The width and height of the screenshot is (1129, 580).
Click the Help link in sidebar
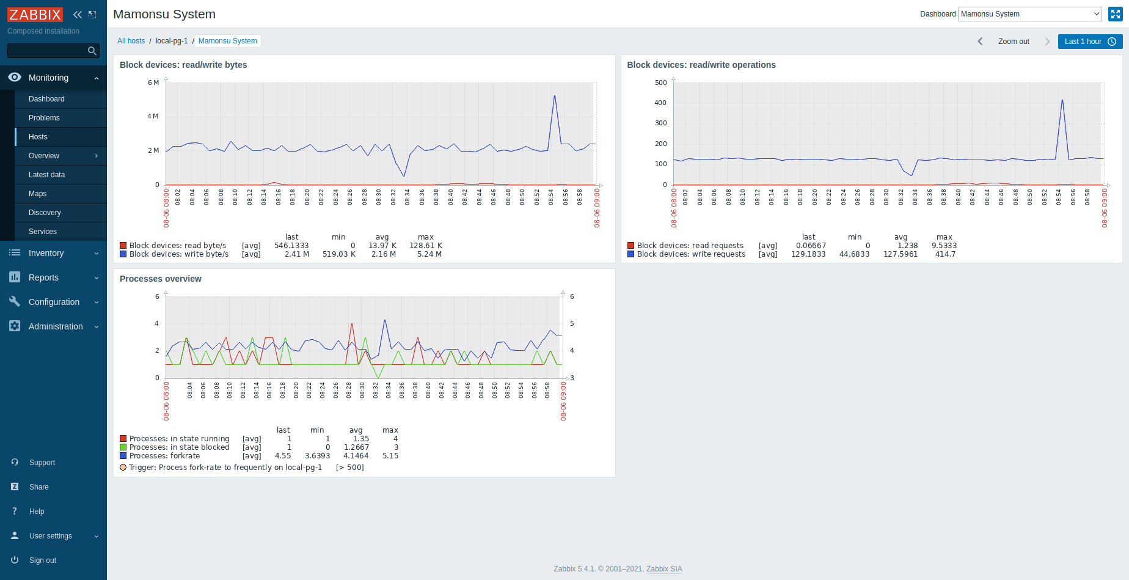click(x=37, y=512)
